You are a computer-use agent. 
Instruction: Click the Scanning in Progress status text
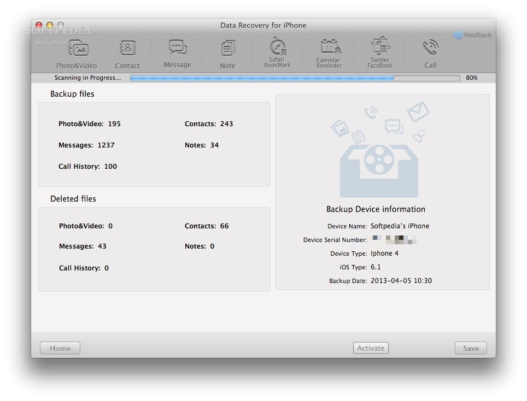click(x=87, y=78)
